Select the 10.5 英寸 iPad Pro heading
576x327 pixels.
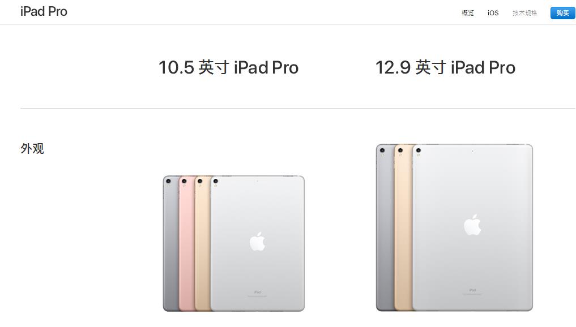coord(228,67)
